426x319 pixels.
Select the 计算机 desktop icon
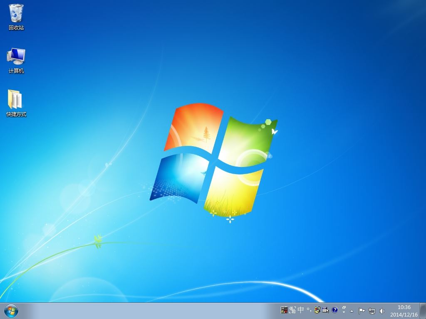[x=16, y=61]
